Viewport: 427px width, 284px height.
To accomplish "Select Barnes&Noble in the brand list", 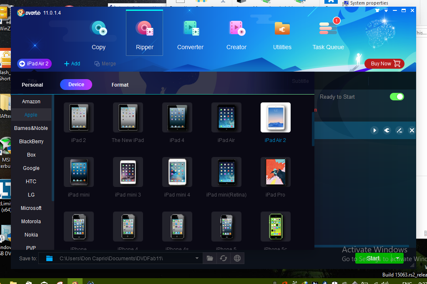I will tap(31, 128).
